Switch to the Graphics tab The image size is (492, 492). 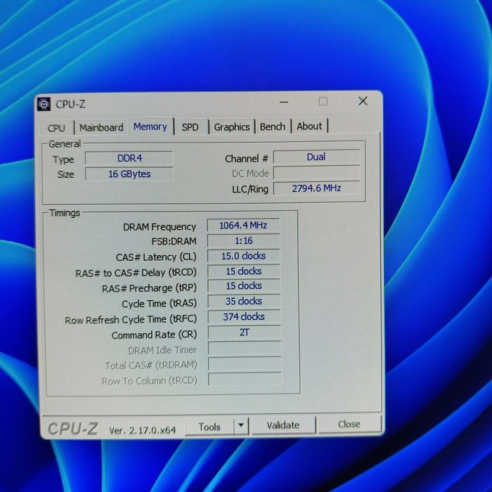pos(232,127)
